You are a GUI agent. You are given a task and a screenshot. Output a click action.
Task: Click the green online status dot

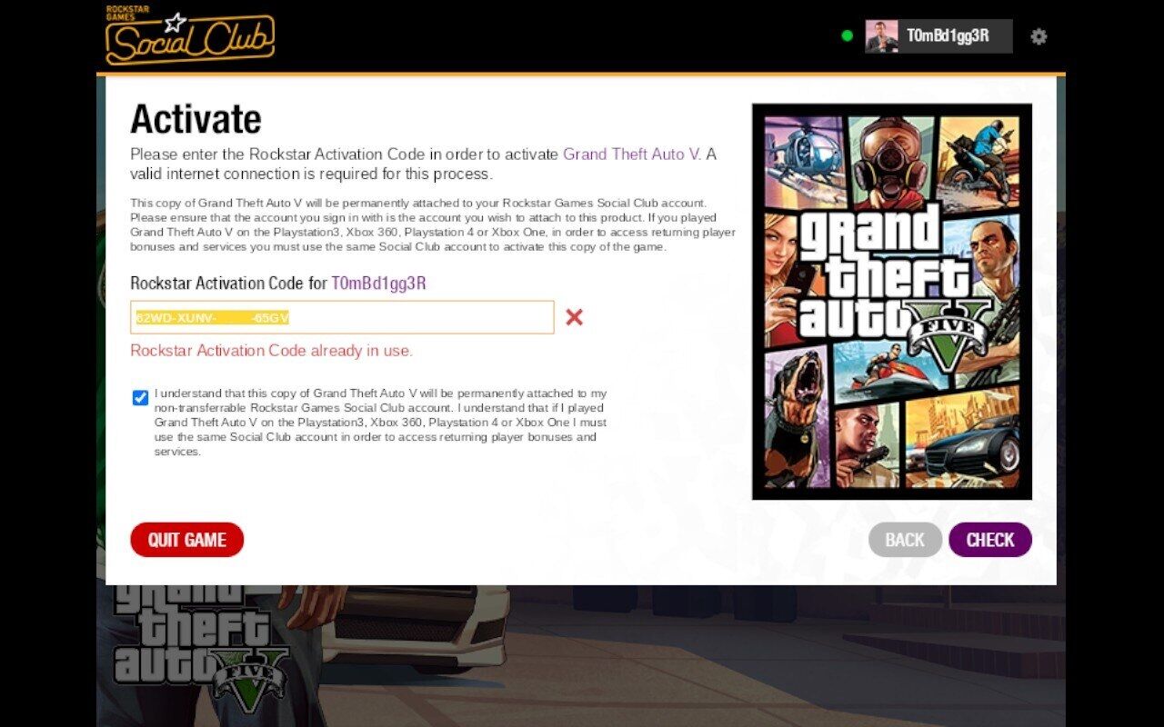(x=848, y=36)
